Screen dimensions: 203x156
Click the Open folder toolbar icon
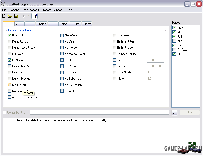click(x=10, y=16)
